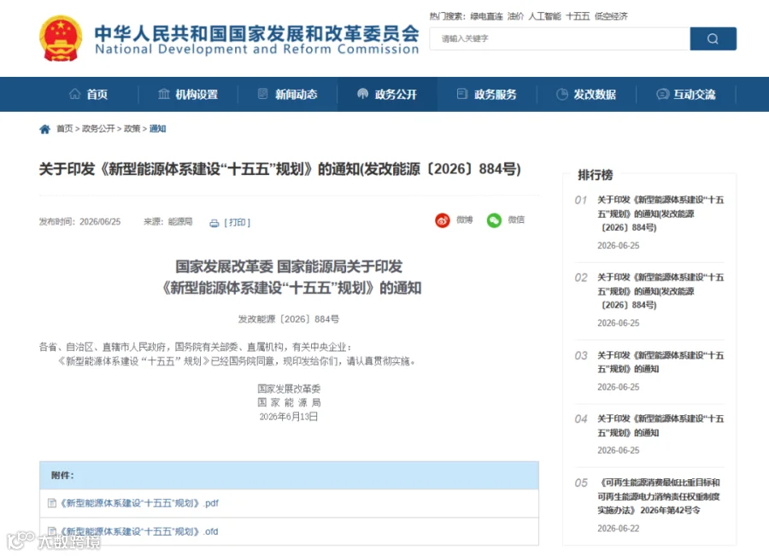
Task: Click the 发布时间: 2026/06/25 text
Action: tap(80, 222)
